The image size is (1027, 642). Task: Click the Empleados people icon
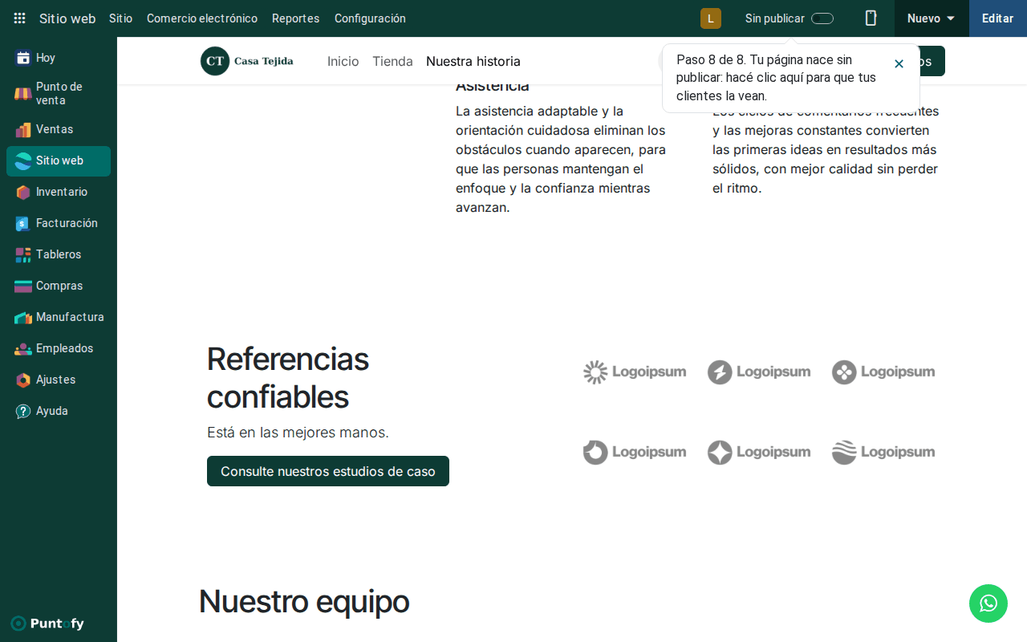pos(23,348)
